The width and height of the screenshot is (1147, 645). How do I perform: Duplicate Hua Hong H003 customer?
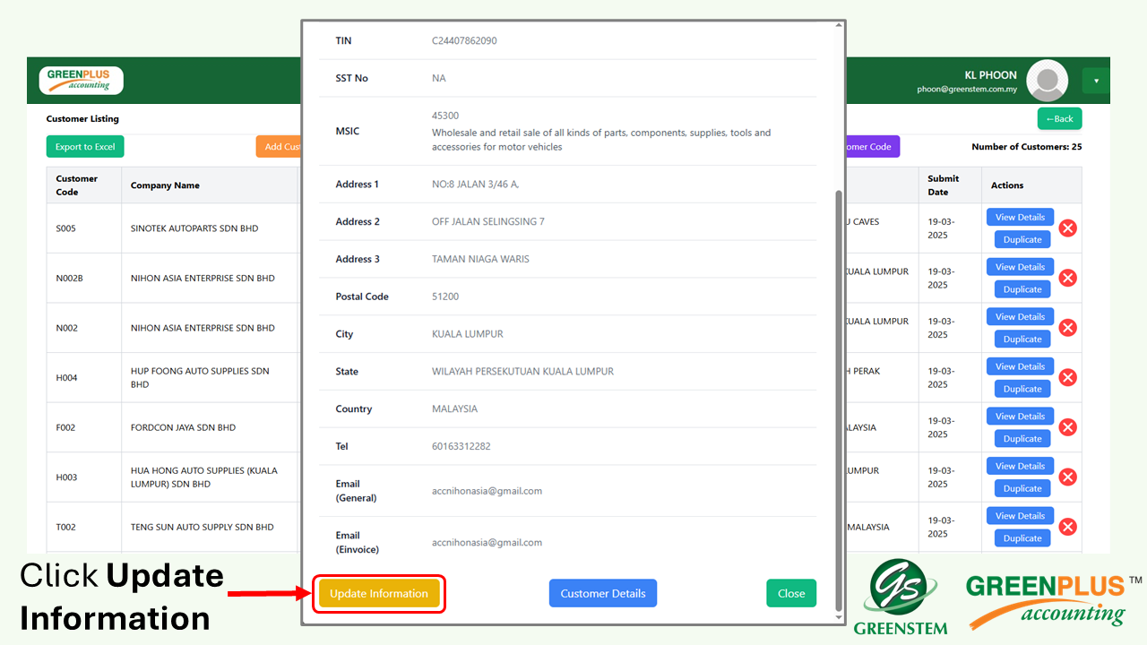[x=1022, y=488]
